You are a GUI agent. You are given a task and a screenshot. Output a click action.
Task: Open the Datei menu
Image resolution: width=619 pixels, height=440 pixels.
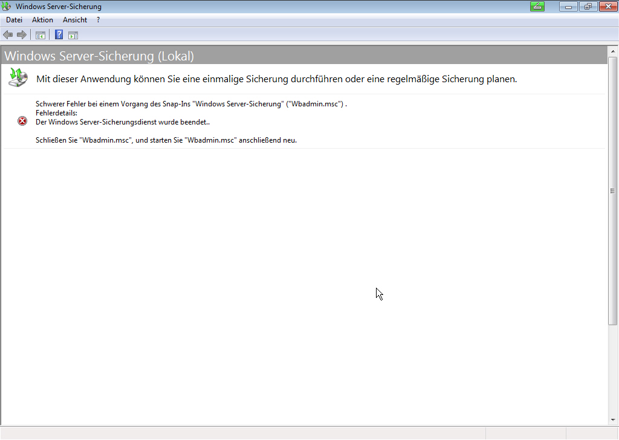[x=15, y=20]
